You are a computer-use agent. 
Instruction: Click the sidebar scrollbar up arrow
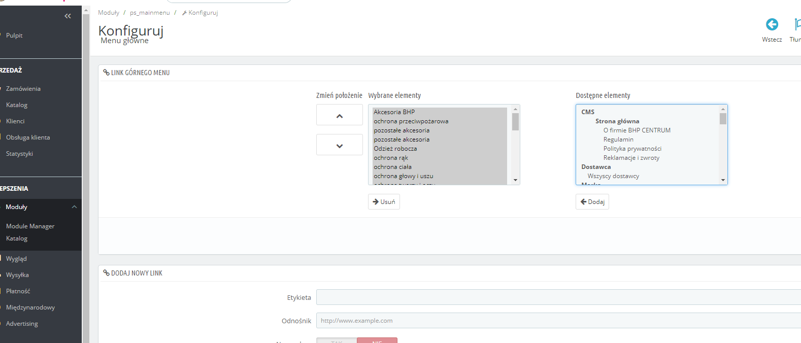[86, 10]
